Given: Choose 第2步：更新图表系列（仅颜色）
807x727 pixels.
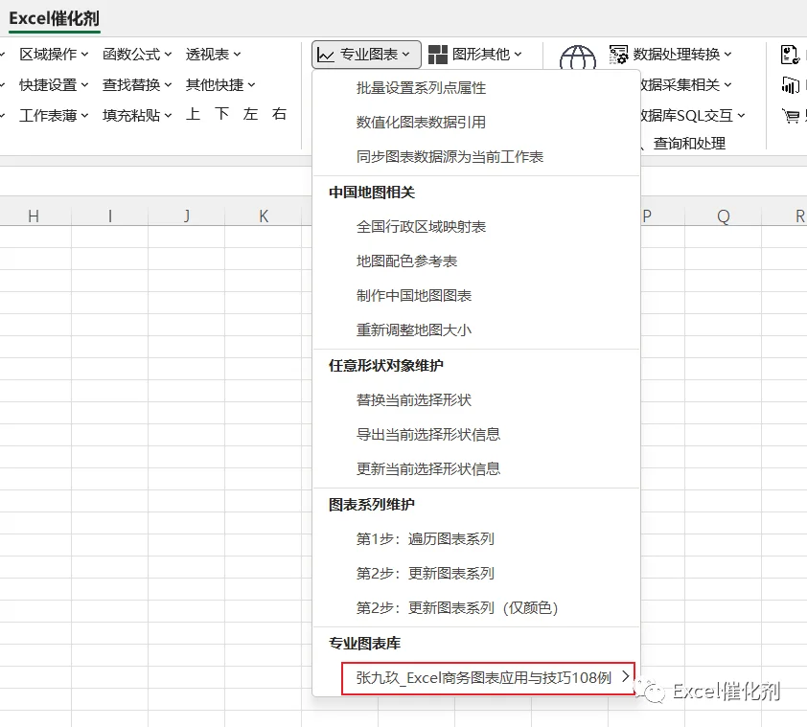Looking at the screenshot, I should (x=476, y=608).
